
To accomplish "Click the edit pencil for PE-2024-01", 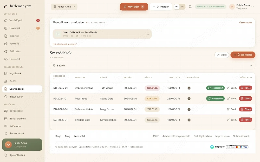I will 228,98.
